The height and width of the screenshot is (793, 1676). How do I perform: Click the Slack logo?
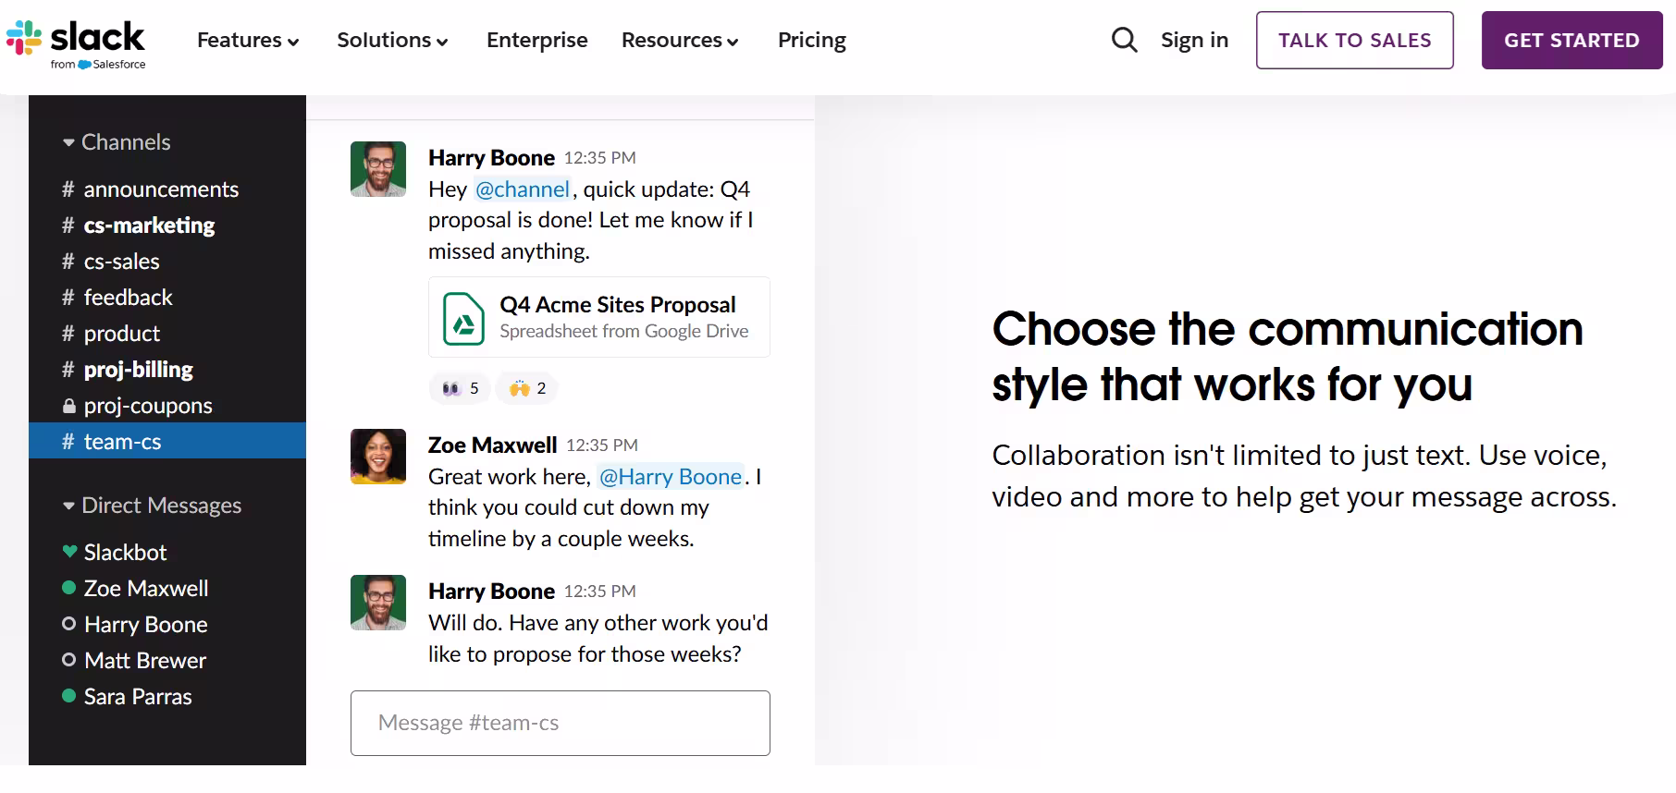pos(76,43)
